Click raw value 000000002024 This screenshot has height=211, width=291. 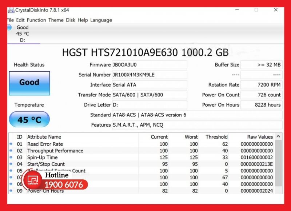(257, 191)
